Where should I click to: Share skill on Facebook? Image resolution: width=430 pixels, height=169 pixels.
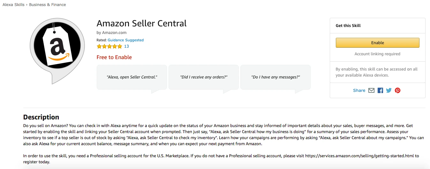point(380,91)
